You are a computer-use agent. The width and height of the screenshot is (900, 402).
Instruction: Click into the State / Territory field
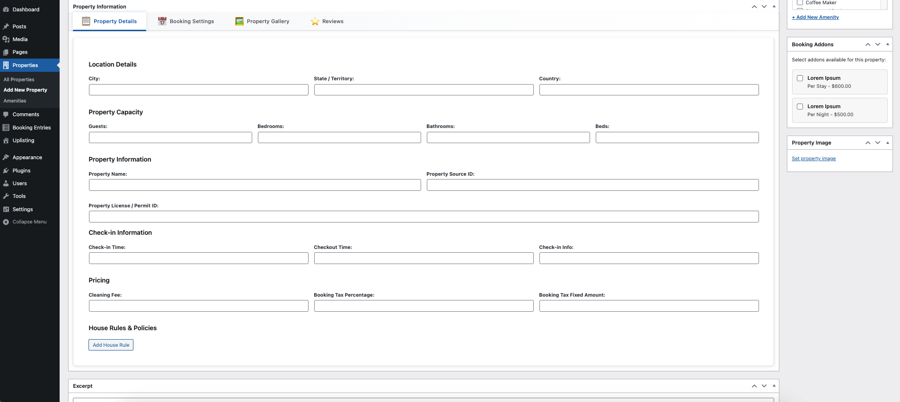point(424,90)
